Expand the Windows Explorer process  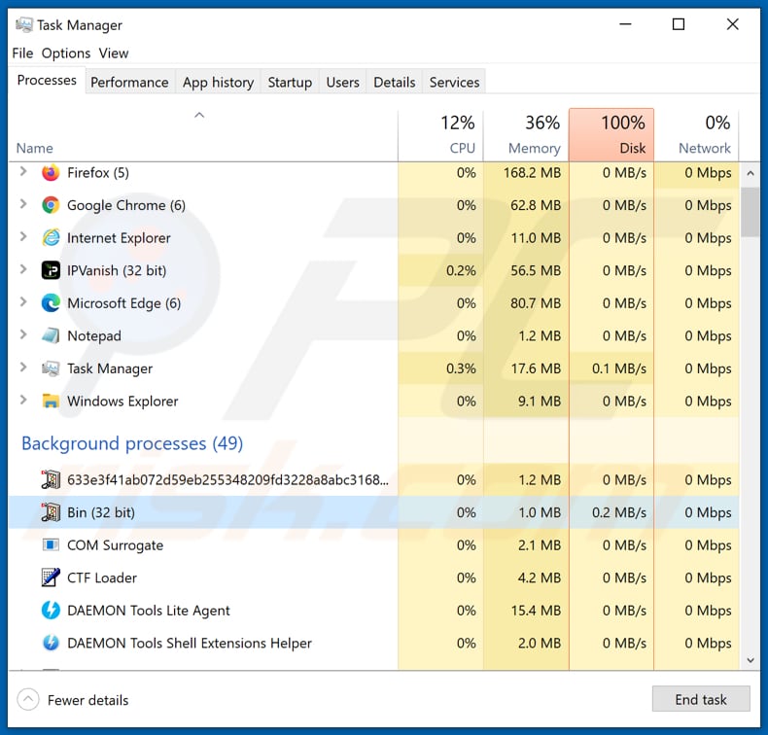(22, 400)
